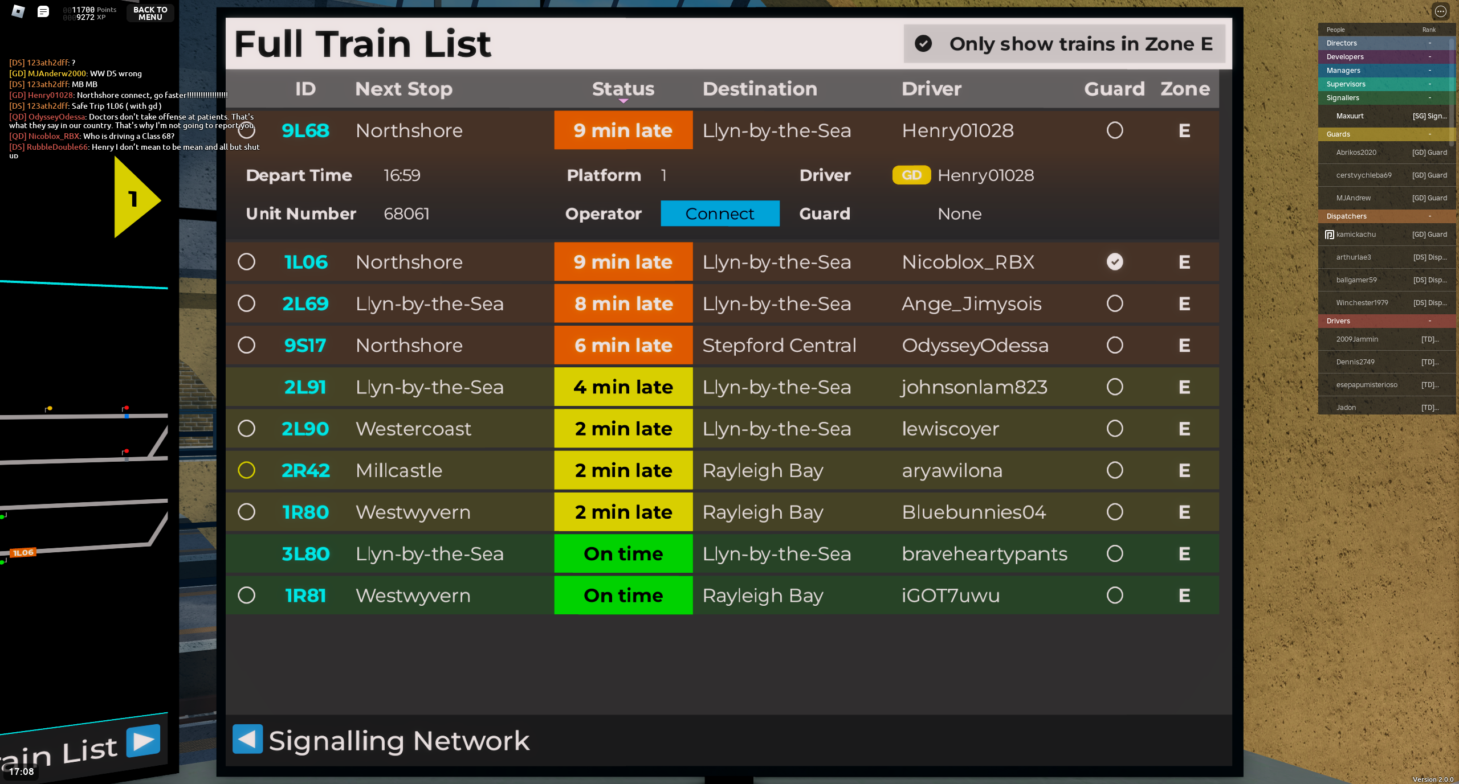Click blue back arrow beside Signalling Network
1459x784 pixels.
point(247,739)
